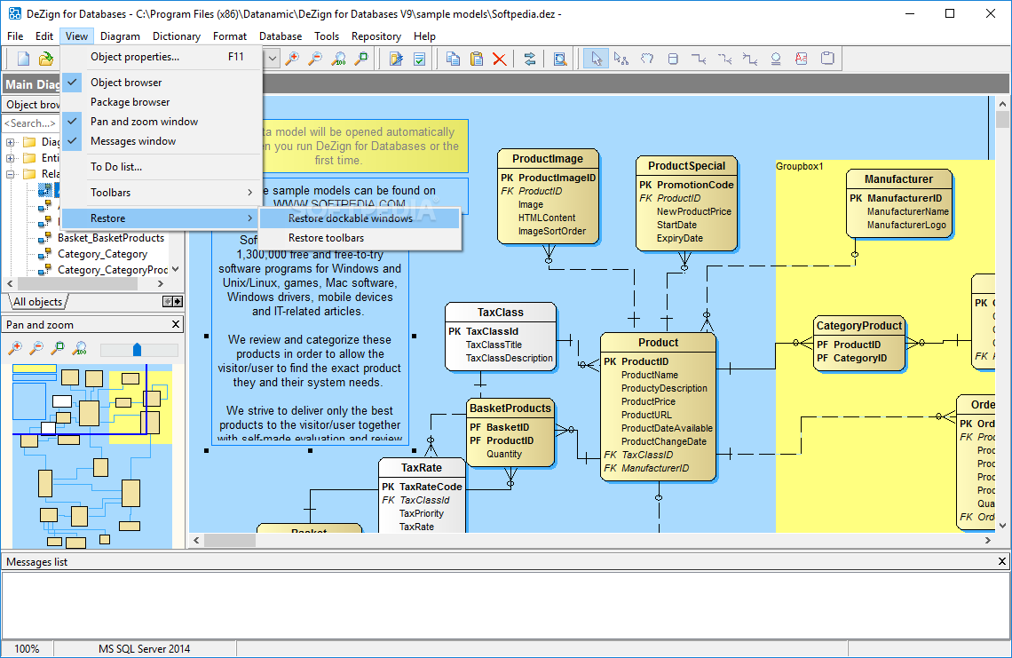Click the Copy toolbar icon

(453, 59)
